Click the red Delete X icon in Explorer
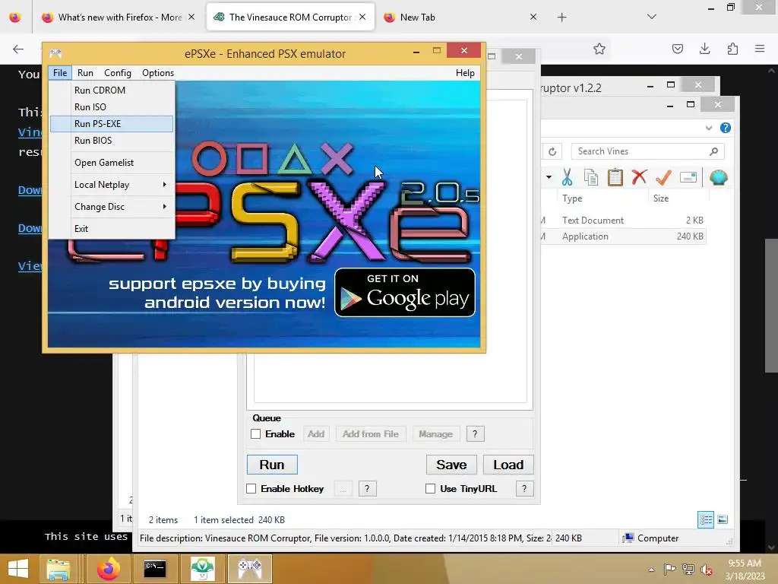This screenshot has height=584, width=778. point(639,177)
